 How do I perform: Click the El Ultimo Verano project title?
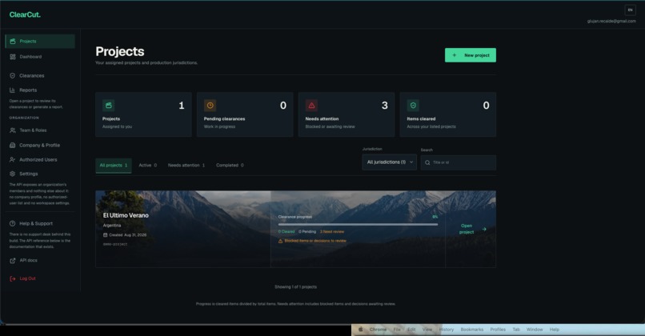click(126, 215)
